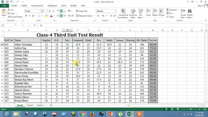This screenshot has width=208, height=117.
Task: Activate Format Painter
Action: tap(15, 17)
